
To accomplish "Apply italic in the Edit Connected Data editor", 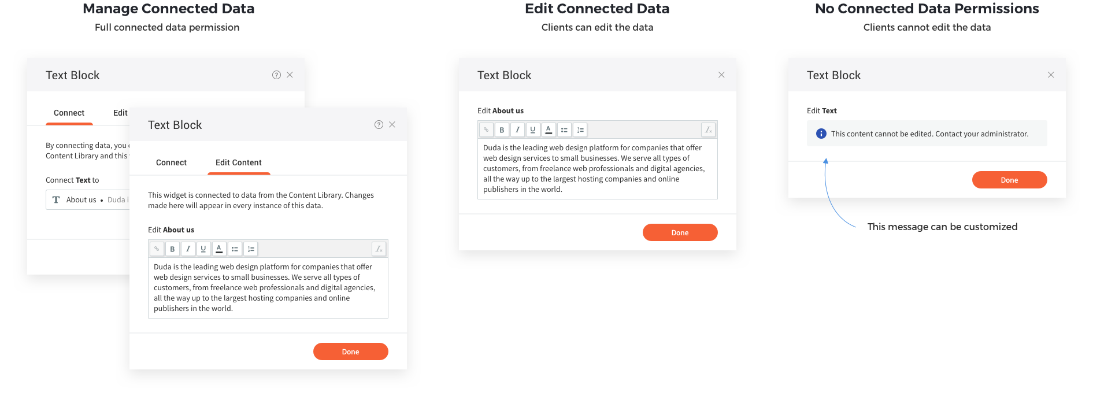I will [x=517, y=130].
